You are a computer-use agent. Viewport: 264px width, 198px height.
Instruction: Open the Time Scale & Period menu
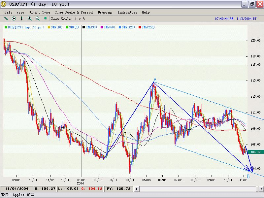tap(74, 12)
